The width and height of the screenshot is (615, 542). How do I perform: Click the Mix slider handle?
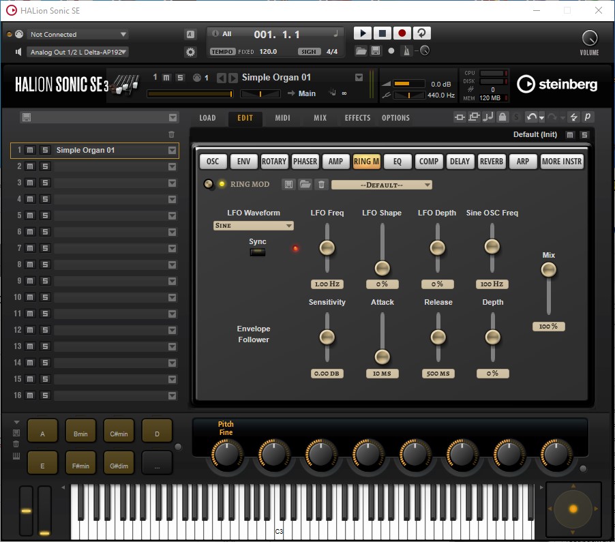pos(548,270)
